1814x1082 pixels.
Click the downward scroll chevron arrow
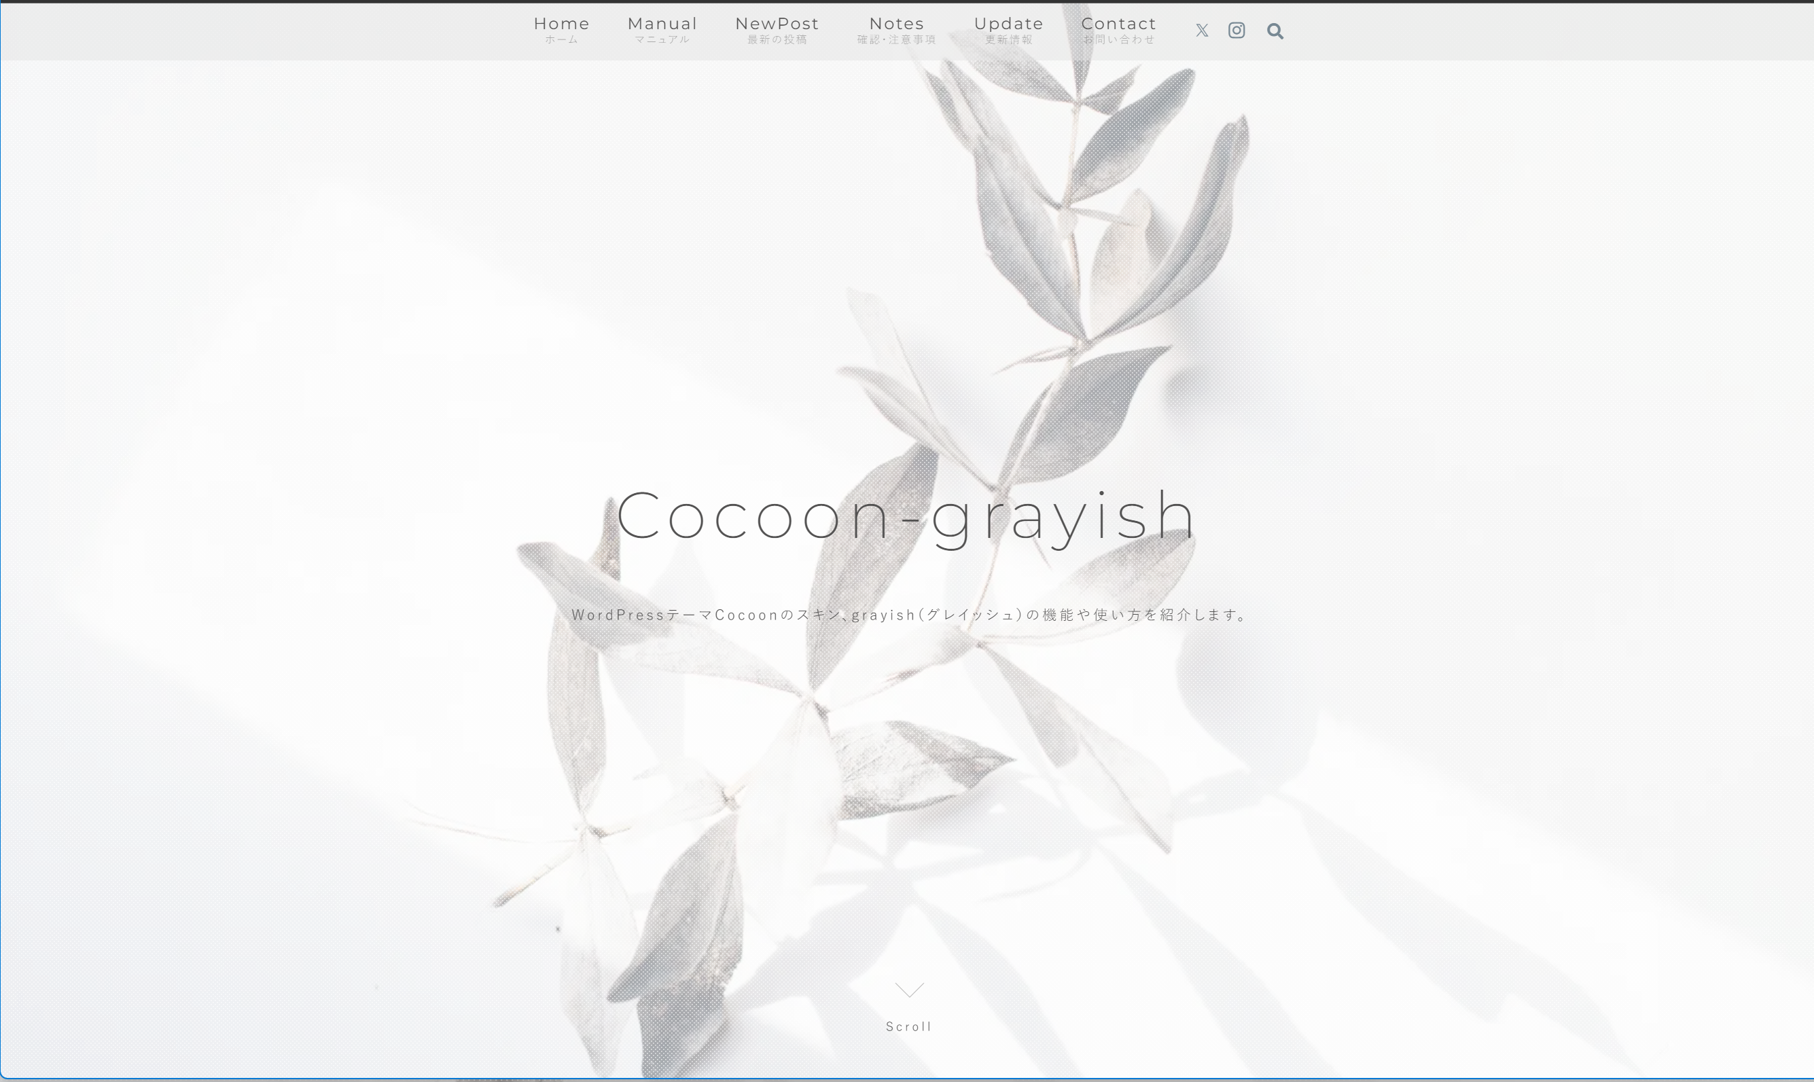pos(908,990)
